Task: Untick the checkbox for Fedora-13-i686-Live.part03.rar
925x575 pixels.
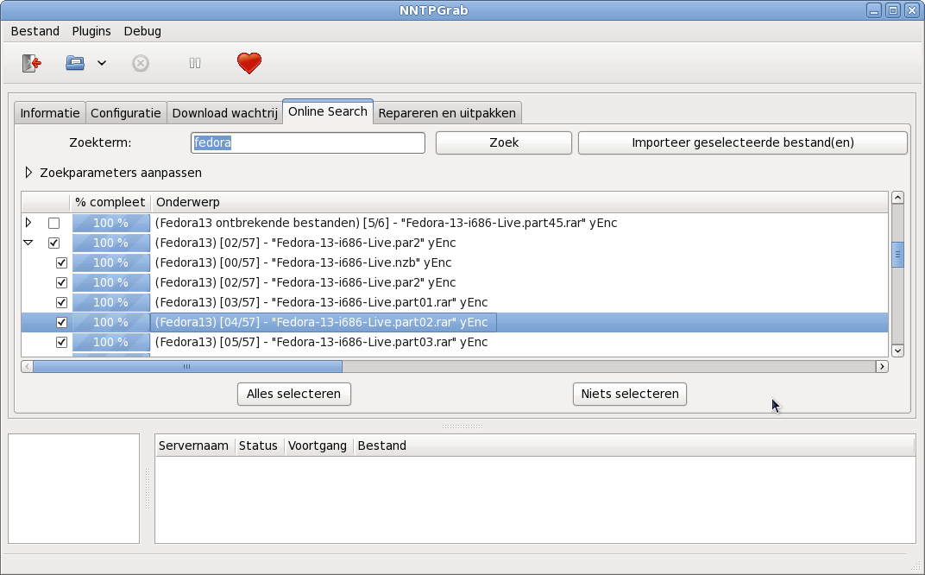Action: coord(61,342)
